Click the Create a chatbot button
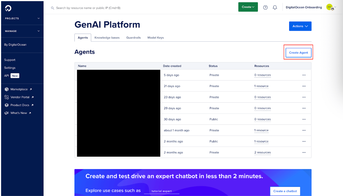Image resolution: width=343 pixels, height=196 pixels. [285, 191]
